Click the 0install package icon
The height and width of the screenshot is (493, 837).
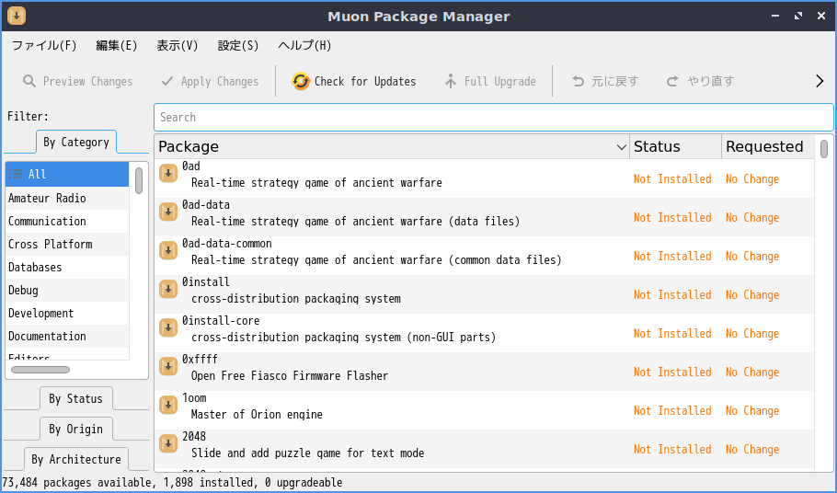(168, 289)
